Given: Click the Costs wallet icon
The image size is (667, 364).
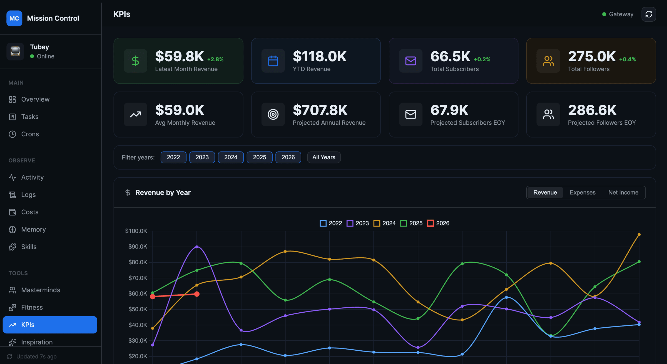Looking at the screenshot, I should (12, 212).
